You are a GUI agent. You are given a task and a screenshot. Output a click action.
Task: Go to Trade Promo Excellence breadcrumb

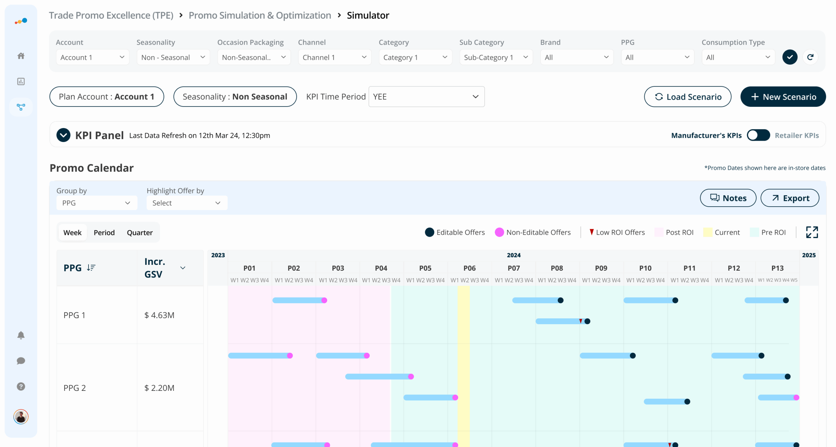pos(111,15)
